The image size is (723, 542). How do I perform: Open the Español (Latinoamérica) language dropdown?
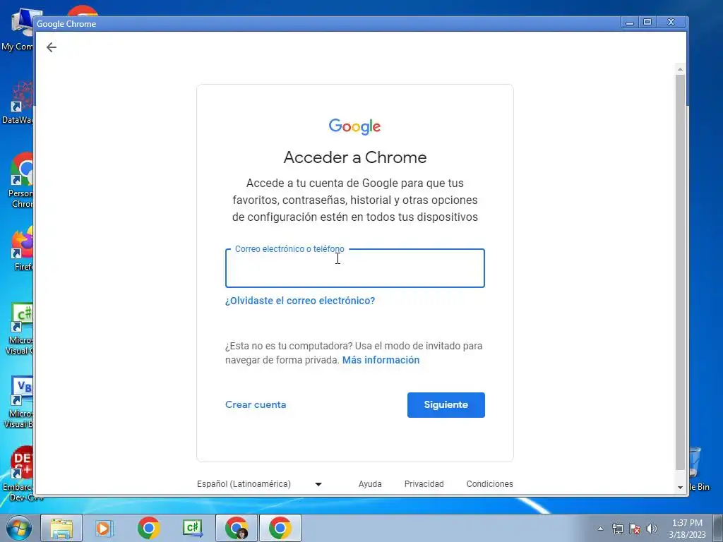[x=259, y=484]
